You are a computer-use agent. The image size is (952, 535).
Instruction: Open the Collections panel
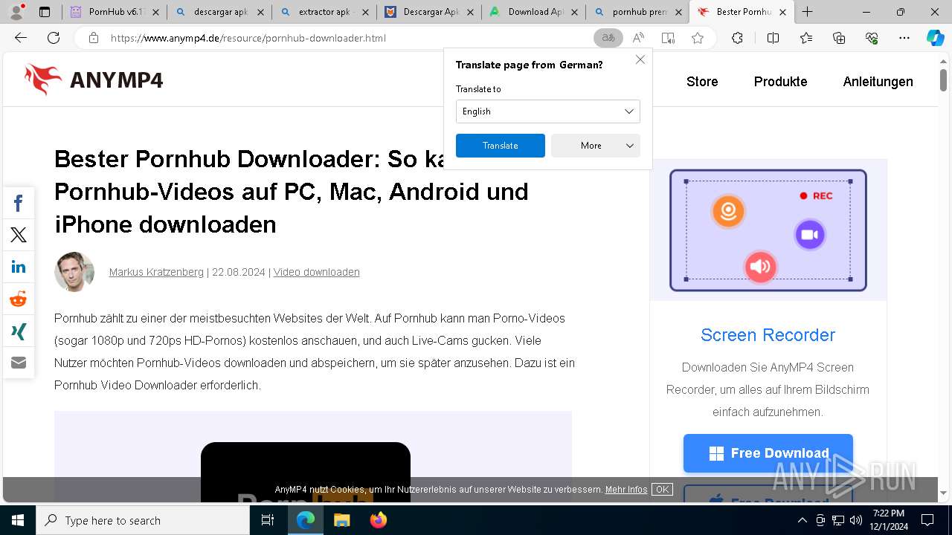click(x=839, y=38)
